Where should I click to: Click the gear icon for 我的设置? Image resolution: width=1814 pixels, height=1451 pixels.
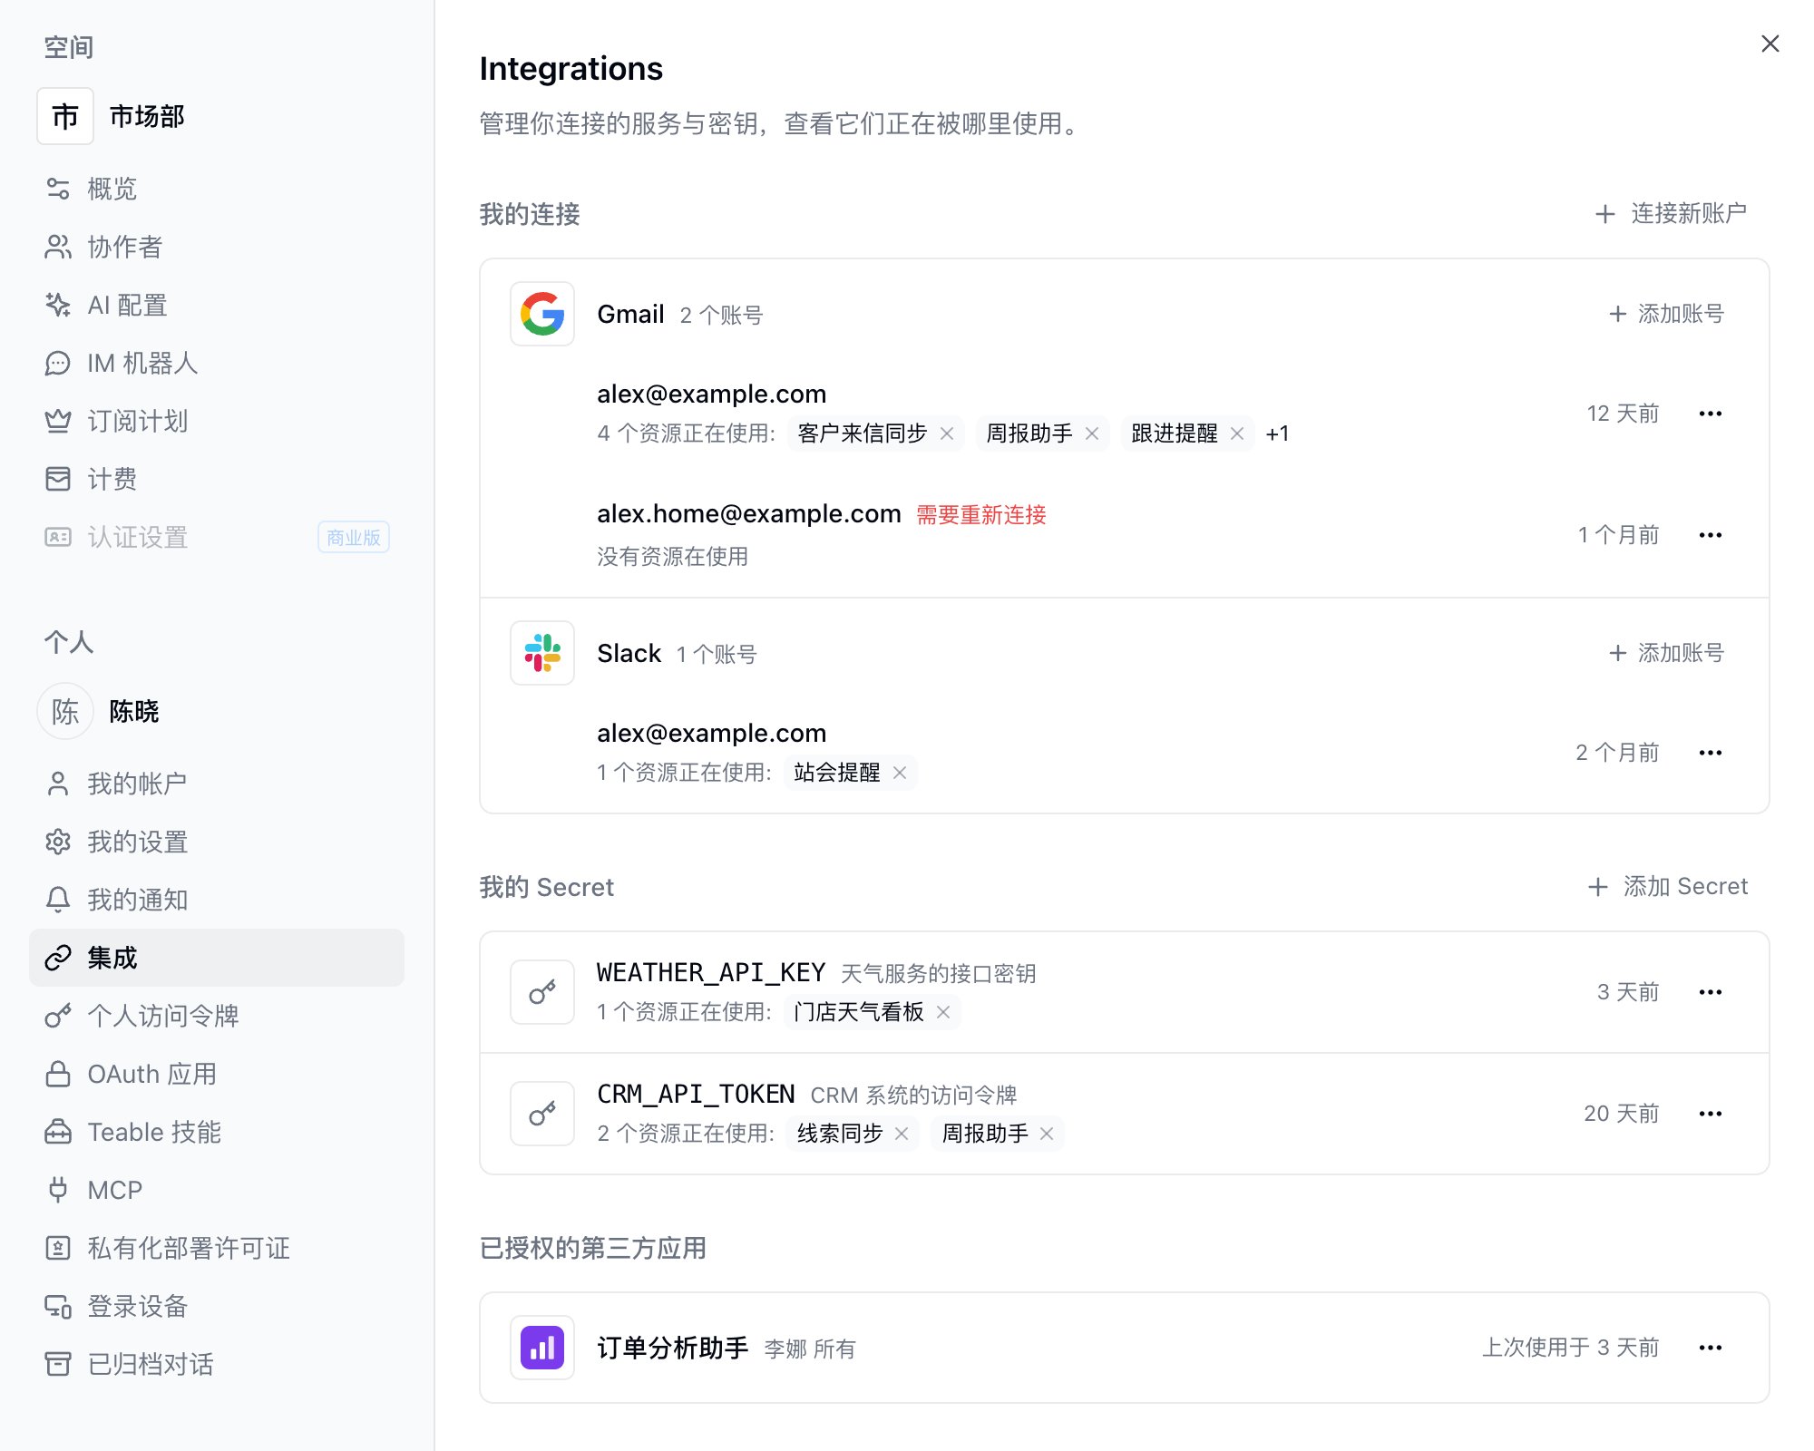[58, 842]
